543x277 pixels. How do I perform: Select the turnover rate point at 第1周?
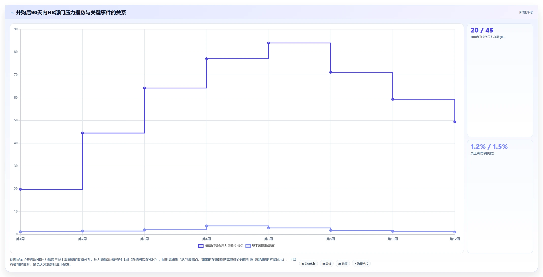tap(21, 232)
